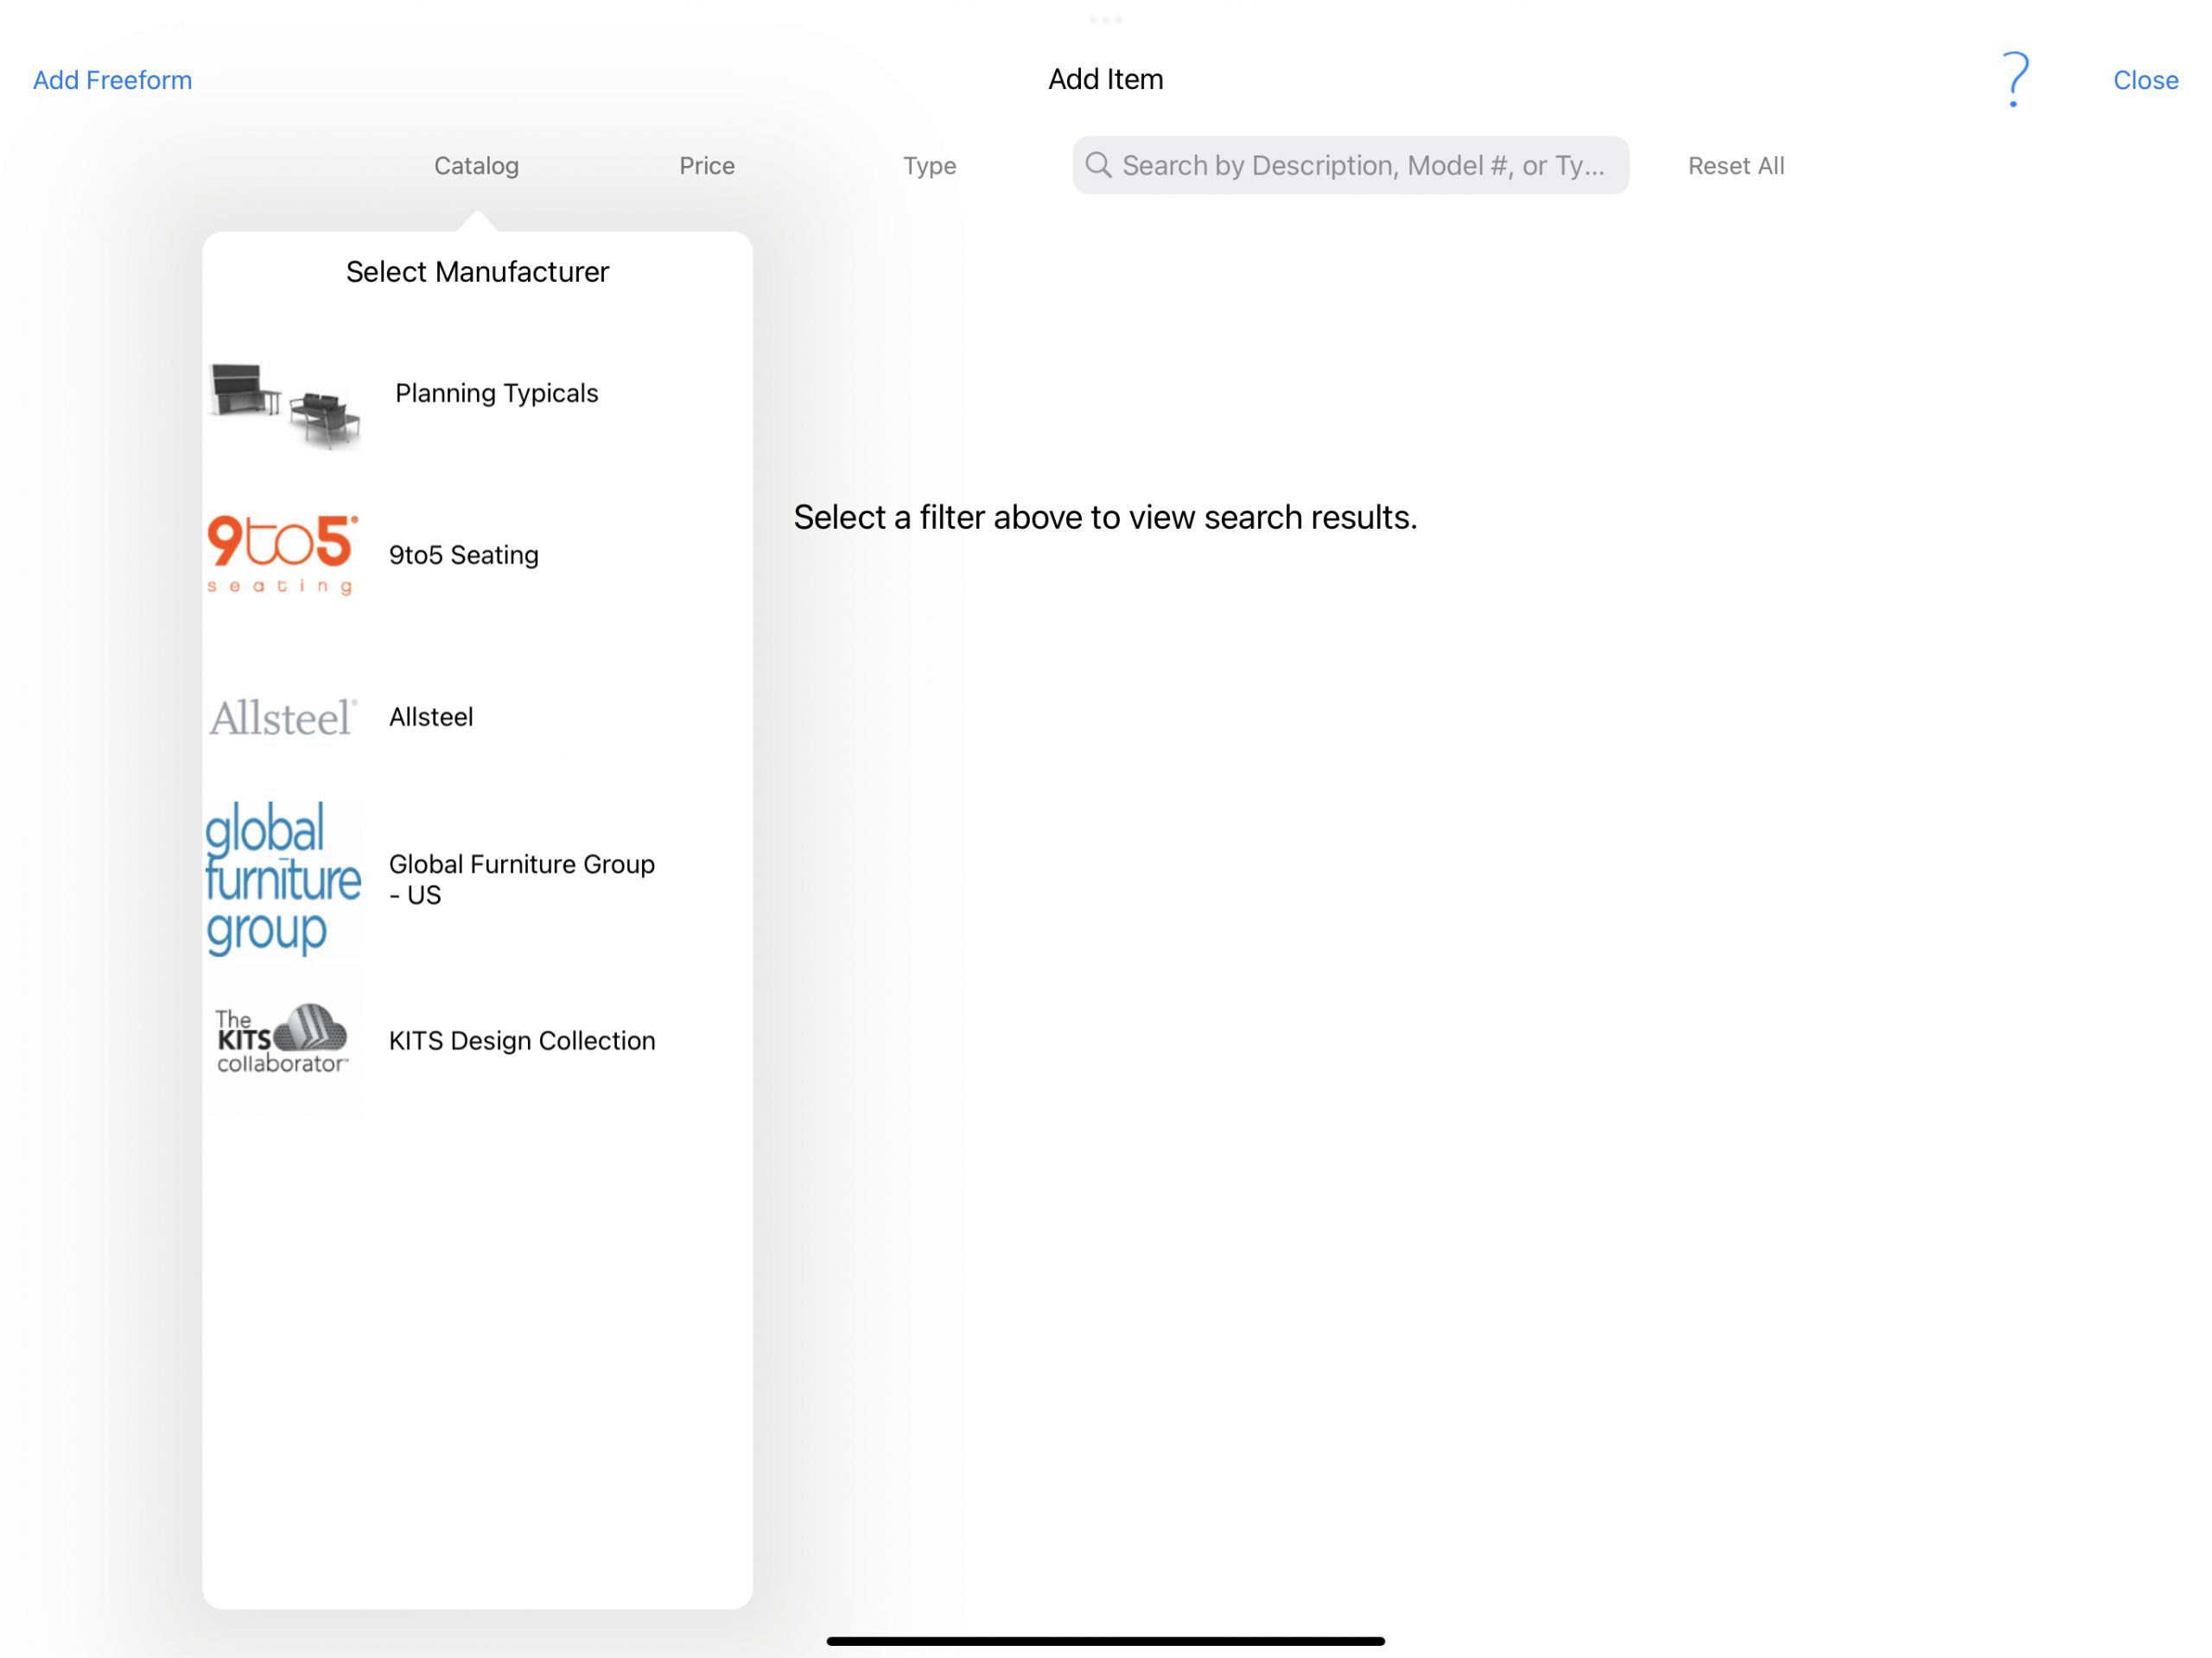Click the Allsteel logo image
Screen dimensions: 2212x1658
tap(283, 718)
